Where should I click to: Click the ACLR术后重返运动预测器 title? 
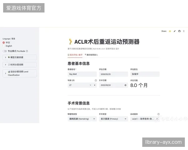107,42
